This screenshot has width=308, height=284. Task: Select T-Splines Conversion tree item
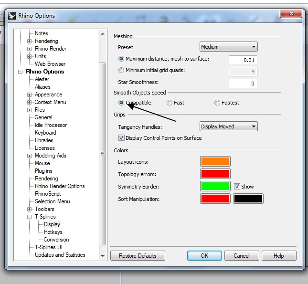click(x=56, y=240)
